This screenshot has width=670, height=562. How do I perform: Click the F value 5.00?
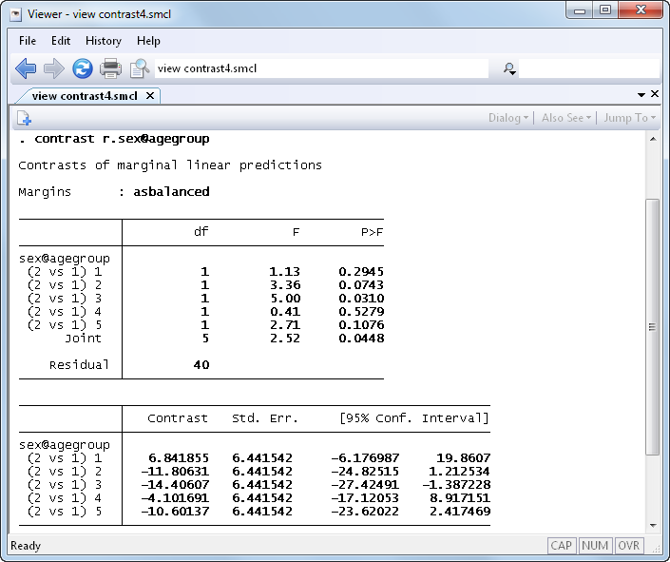pyautogui.click(x=284, y=298)
